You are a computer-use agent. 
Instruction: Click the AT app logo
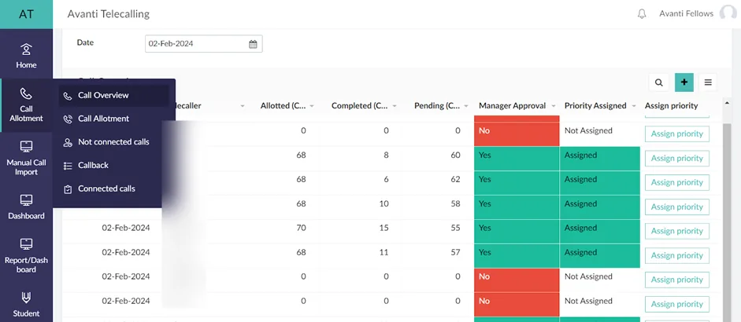point(26,14)
